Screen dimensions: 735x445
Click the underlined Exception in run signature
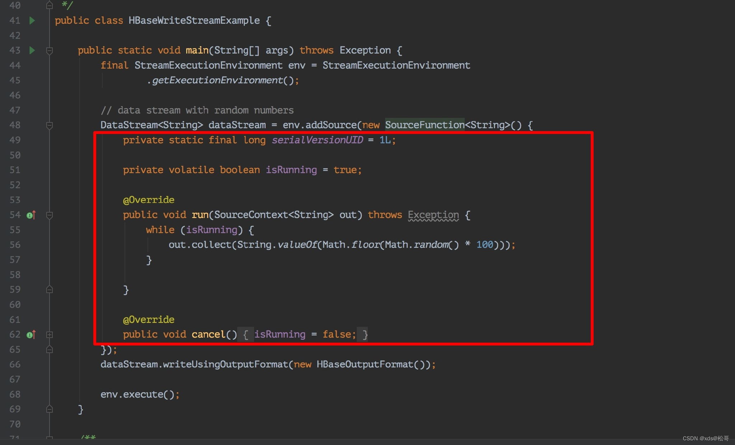(433, 215)
